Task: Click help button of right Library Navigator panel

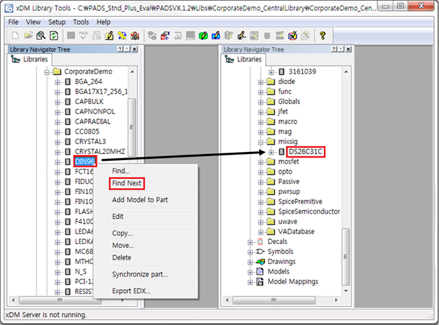Action: click(334, 49)
